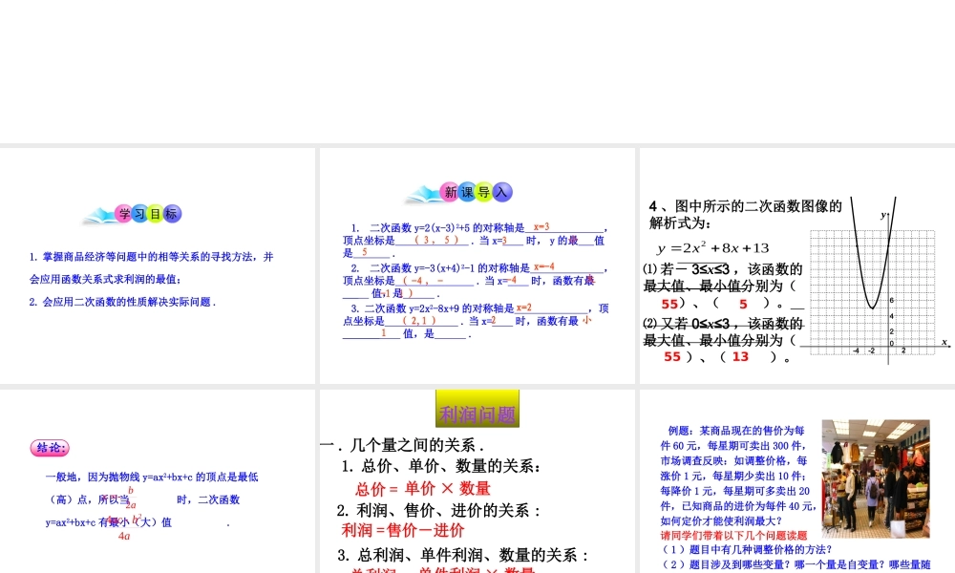Screen dimensions: 955x573
Task: Click the line 3. 总利润、单件利润、数量的关系
Action: point(463,556)
